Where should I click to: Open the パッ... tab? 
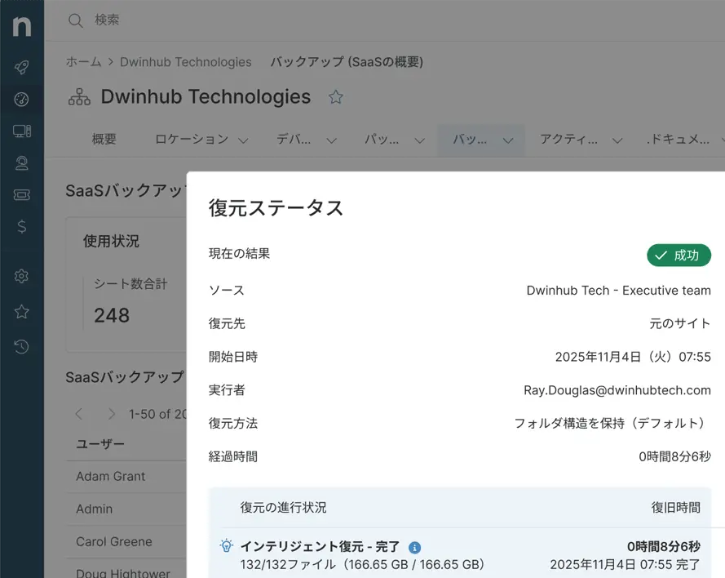click(x=382, y=140)
